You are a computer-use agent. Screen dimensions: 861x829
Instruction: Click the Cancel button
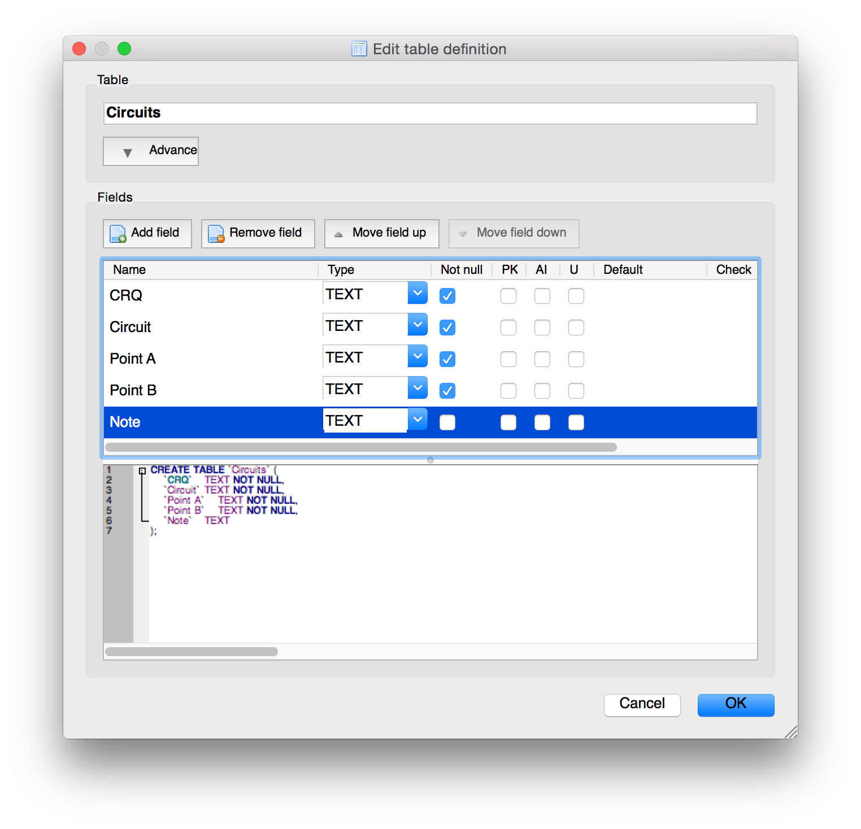point(642,704)
